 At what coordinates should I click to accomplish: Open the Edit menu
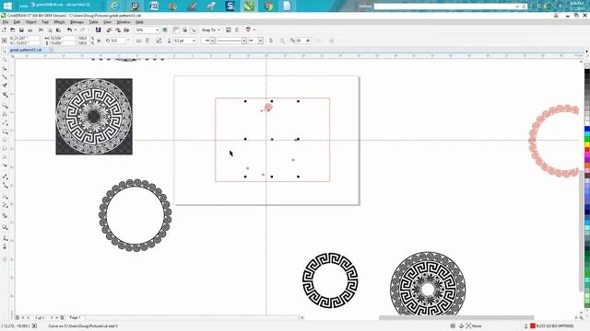(x=17, y=22)
